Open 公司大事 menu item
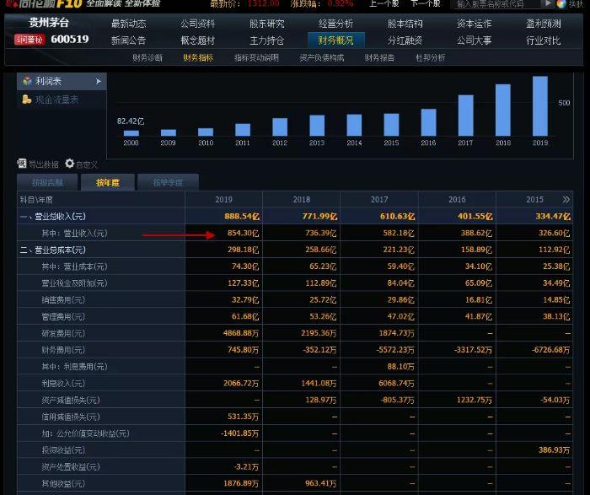 point(474,40)
